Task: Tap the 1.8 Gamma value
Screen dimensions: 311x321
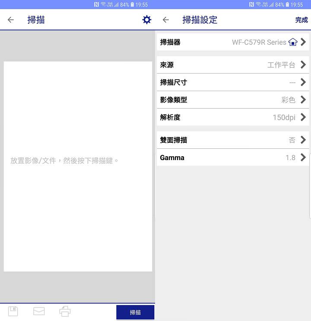Action: coord(290,157)
